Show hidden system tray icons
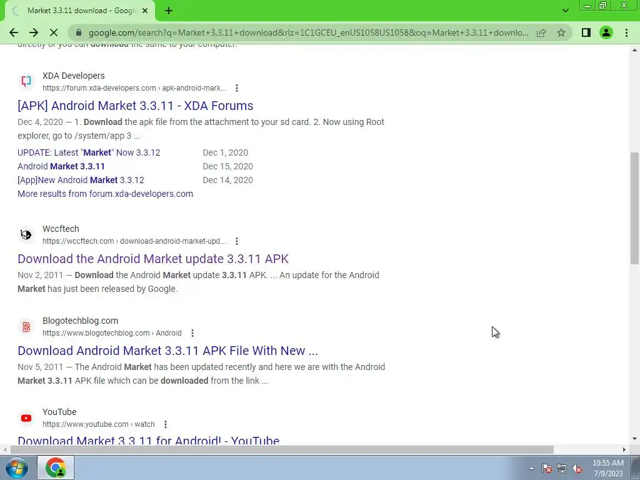640x480 pixels. tap(531, 469)
